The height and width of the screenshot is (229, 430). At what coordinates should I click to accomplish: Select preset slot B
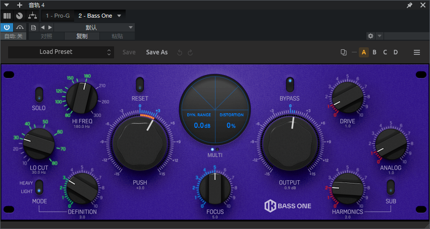click(374, 52)
